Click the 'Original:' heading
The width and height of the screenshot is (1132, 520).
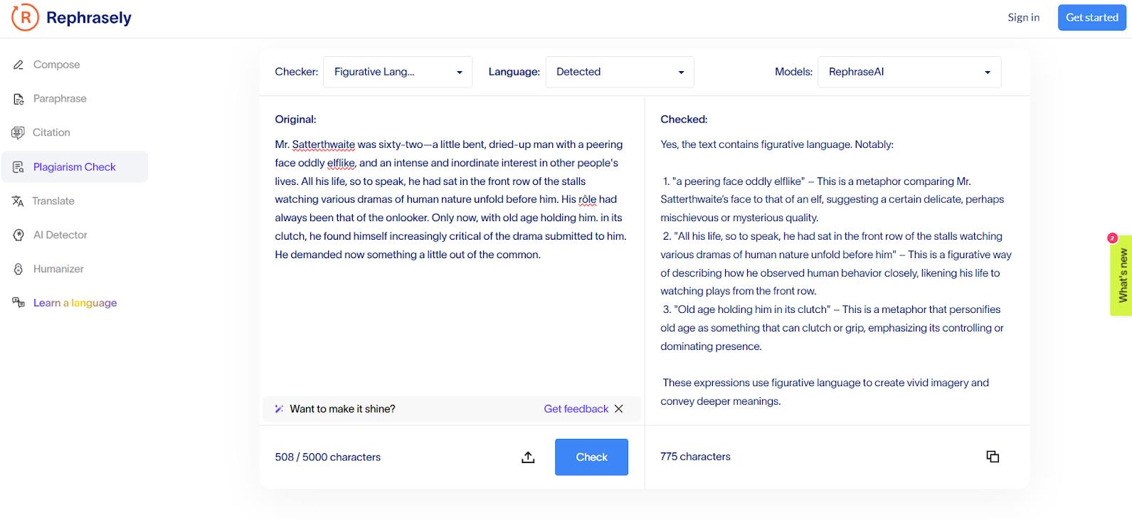click(x=295, y=120)
